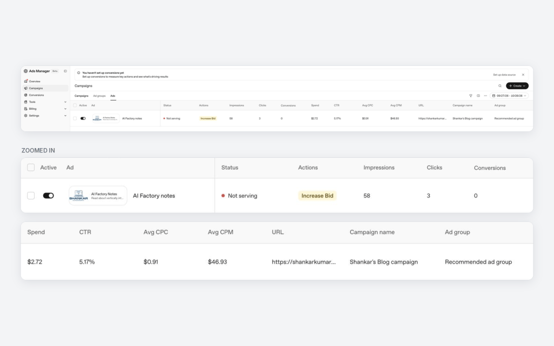The image size is (554, 346).
Task: Click the Status header in zoomed-in panel
Action: [x=229, y=168]
